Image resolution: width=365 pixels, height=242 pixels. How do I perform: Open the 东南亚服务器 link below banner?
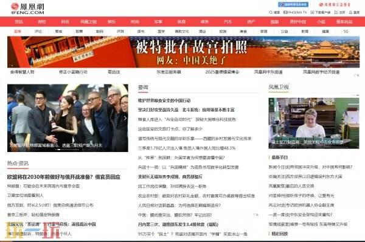click(x=169, y=72)
